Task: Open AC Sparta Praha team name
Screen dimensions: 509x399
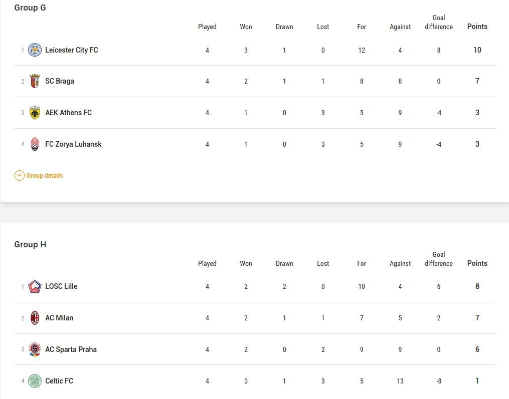Action: pos(71,349)
